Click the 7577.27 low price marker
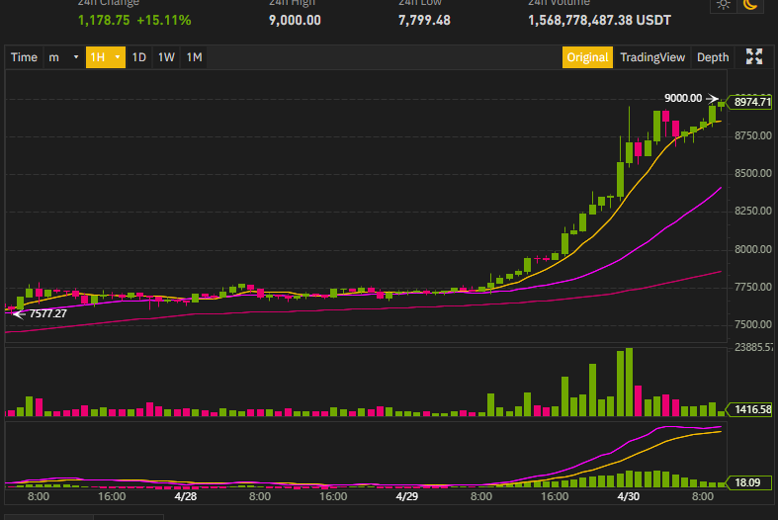Screen dimensions: 778x520 tap(47, 313)
